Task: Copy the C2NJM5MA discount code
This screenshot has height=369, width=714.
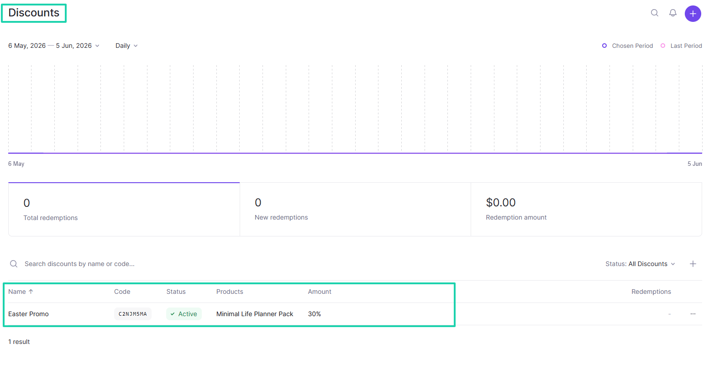Action: (133, 314)
